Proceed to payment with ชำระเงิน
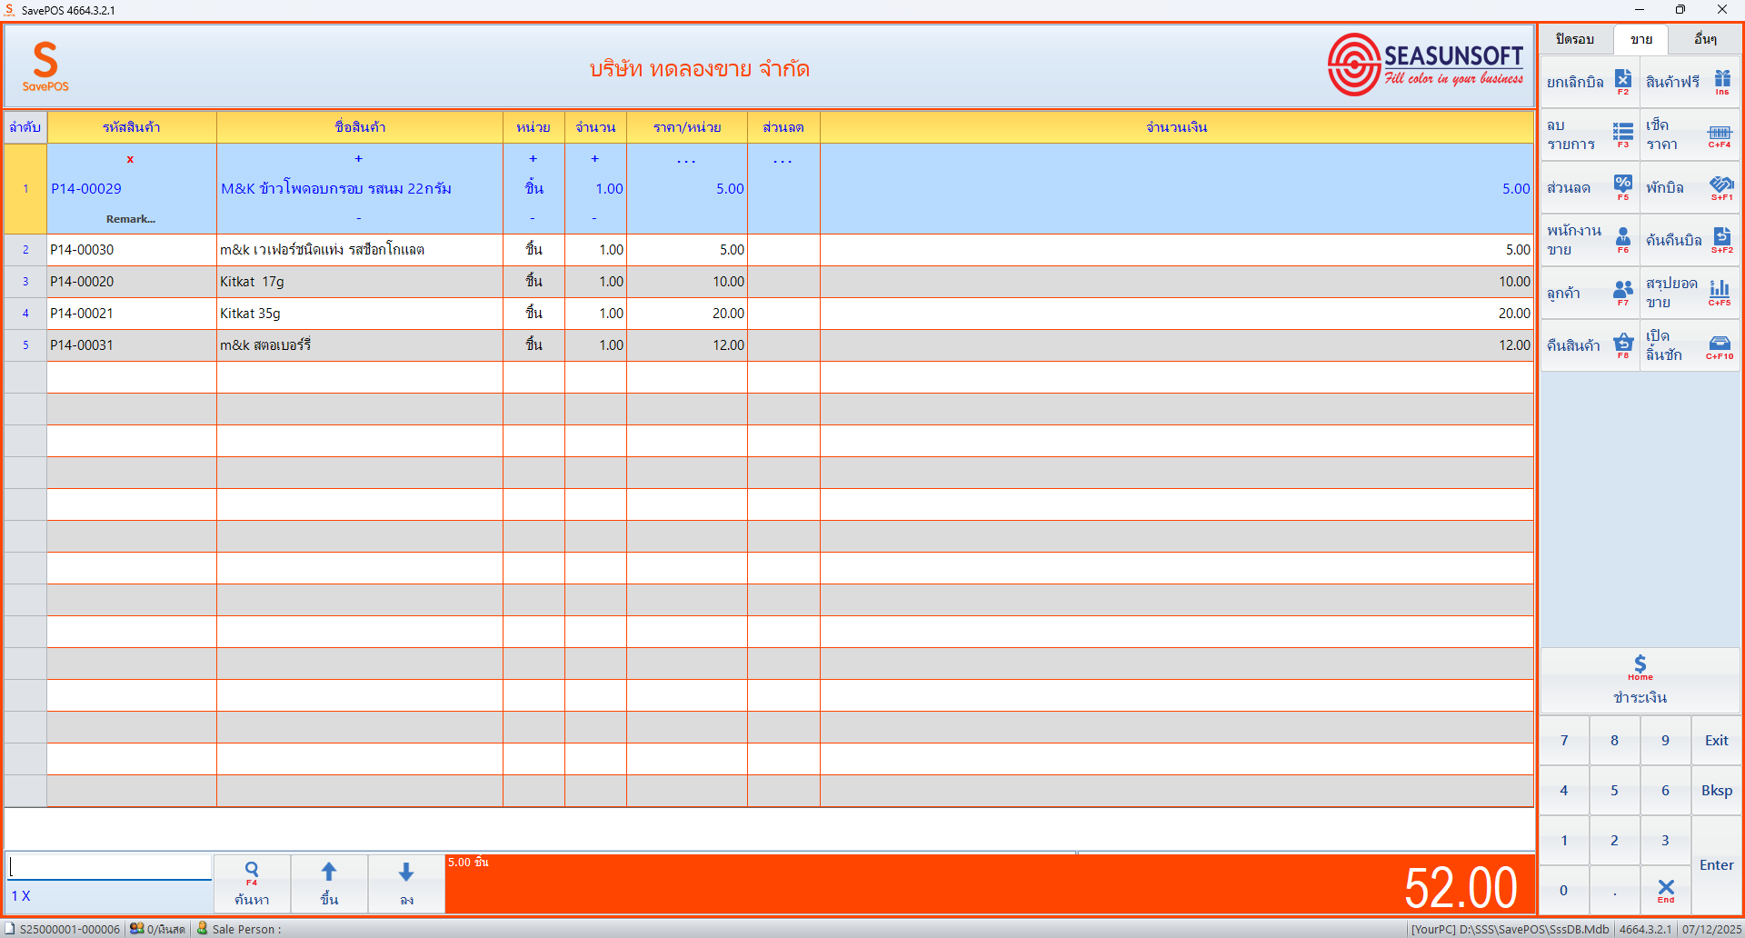The image size is (1745, 938). point(1640,680)
